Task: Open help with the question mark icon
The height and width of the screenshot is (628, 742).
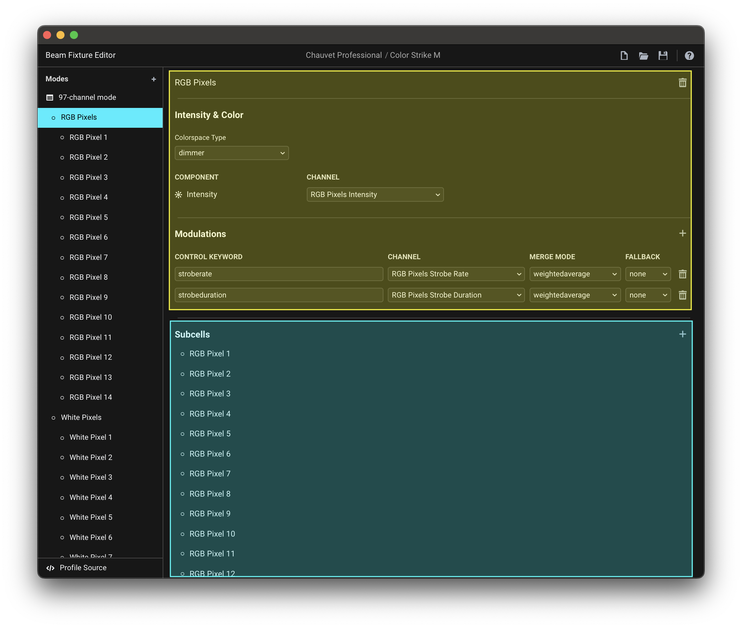Action: click(x=689, y=55)
